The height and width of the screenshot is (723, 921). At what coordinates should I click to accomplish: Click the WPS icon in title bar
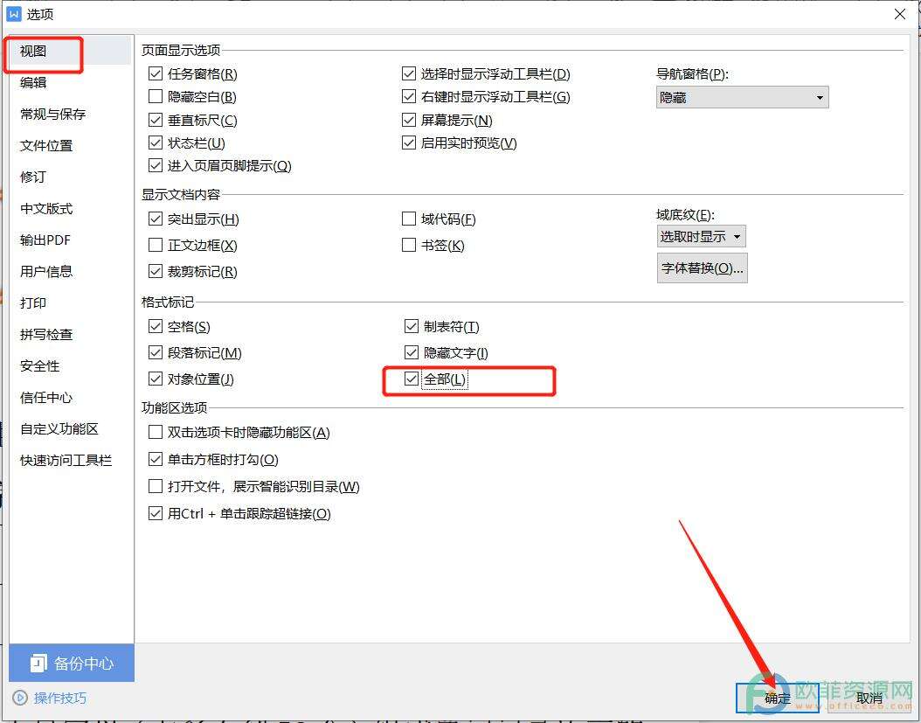click(13, 14)
